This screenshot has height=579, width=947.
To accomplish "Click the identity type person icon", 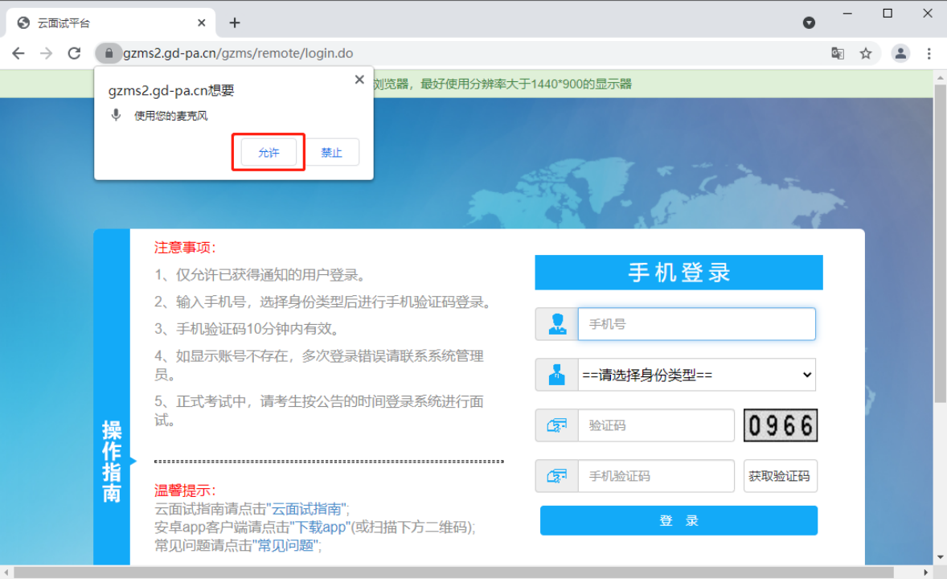I will (x=557, y=375).
